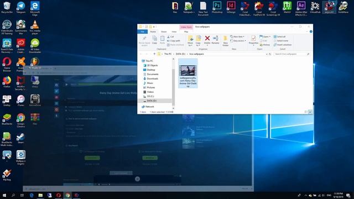Switch to large icons view in status bar
Image resolution: width=354 pixels, height=199 pixels.
310,112
